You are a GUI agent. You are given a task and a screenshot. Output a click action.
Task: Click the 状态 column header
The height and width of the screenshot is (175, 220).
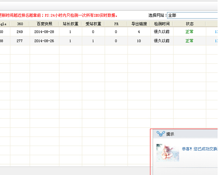(189, 24)
